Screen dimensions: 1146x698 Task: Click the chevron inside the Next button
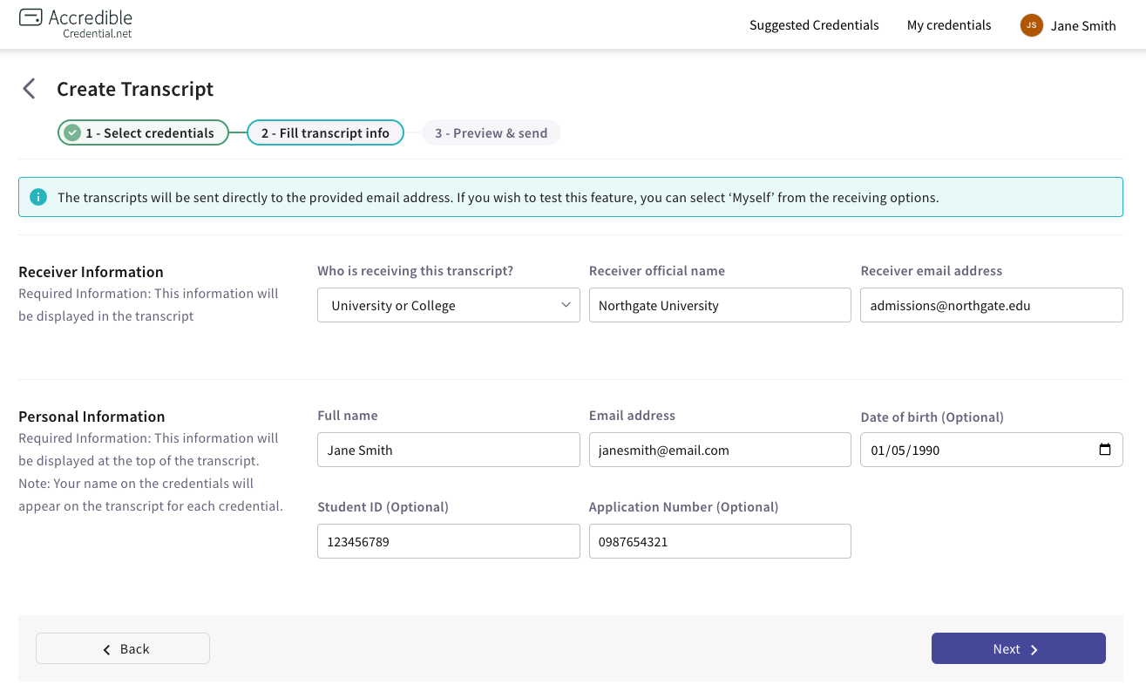[x=1034, y=648]
